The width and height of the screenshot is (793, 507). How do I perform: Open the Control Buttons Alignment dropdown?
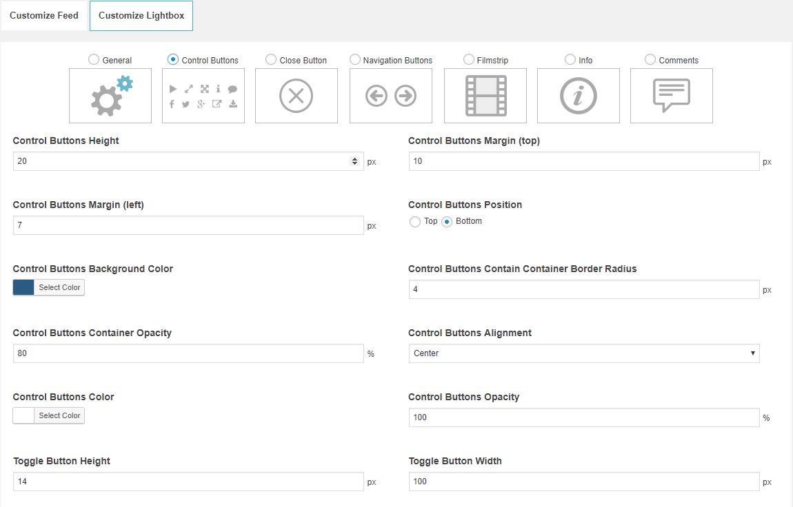[x=583, y=353]
